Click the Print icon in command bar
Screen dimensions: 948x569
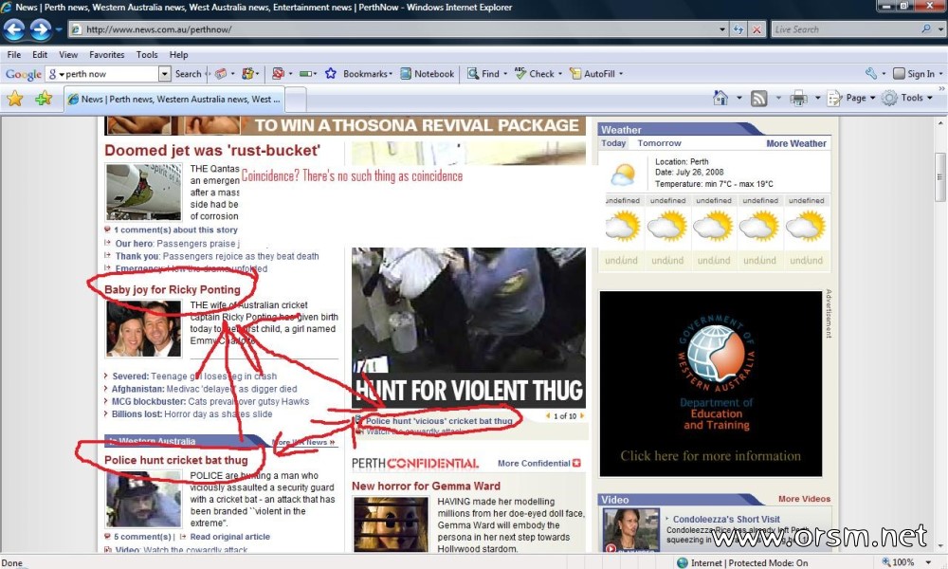(798, 98)
